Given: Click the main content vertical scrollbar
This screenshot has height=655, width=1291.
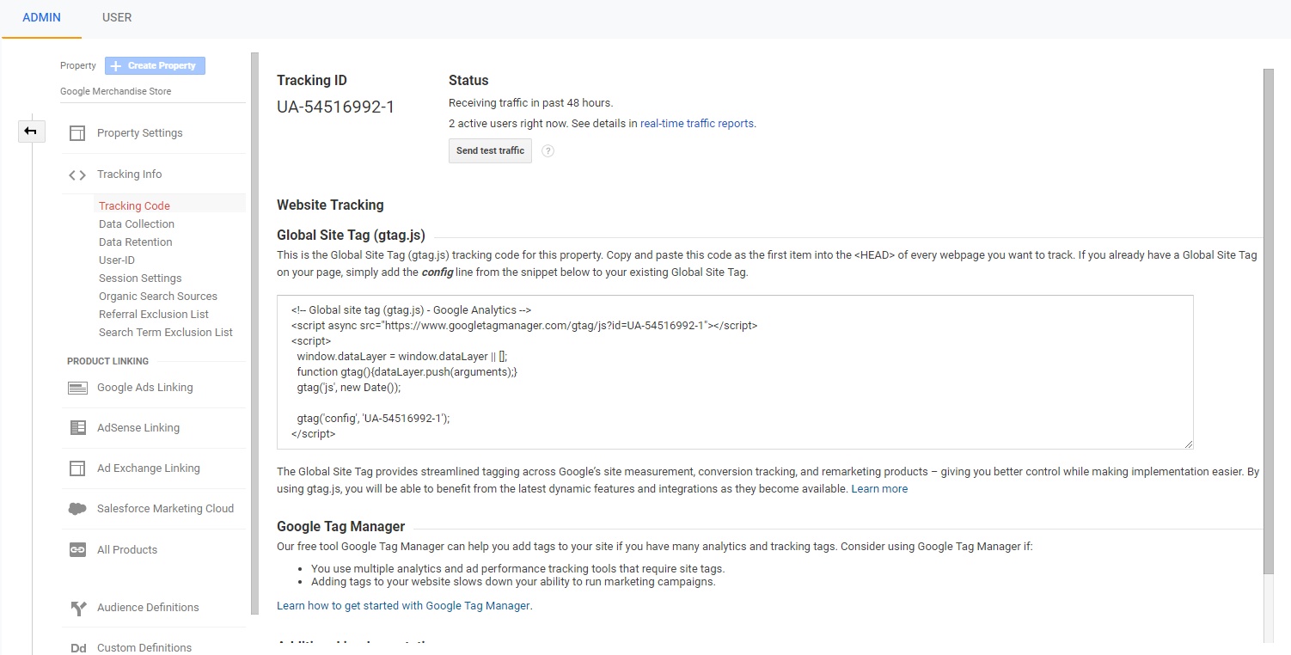Looking at the screenshot, I should (1269, 321).
